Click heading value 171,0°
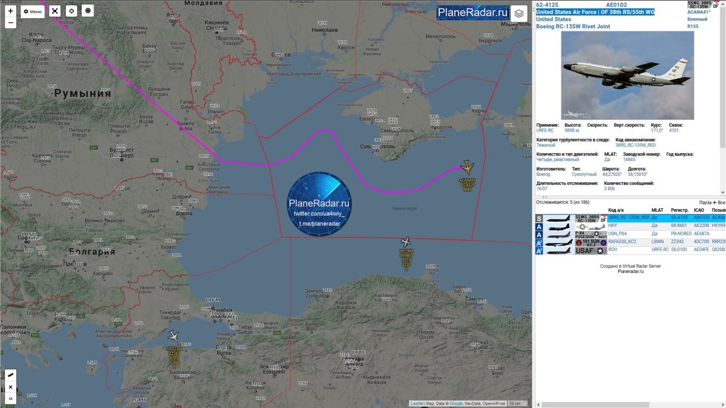 click(x=656, y=131)
